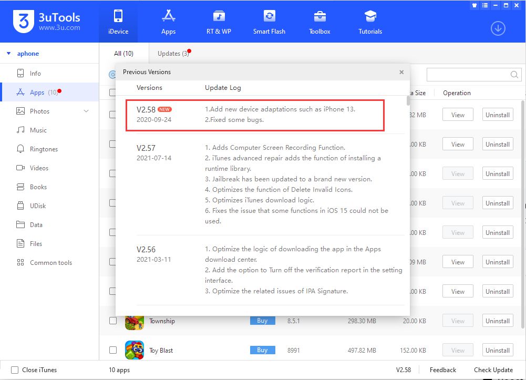
Task: Click the 3uTools logo
Action: coord(47,22)
